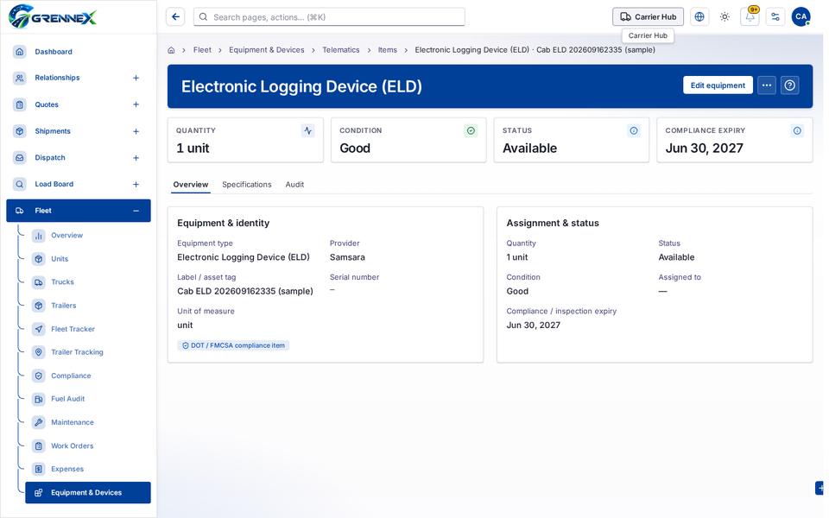The image size is (829, 518).
Task: Switch to the Specifications tab
Action: point(246,185)
